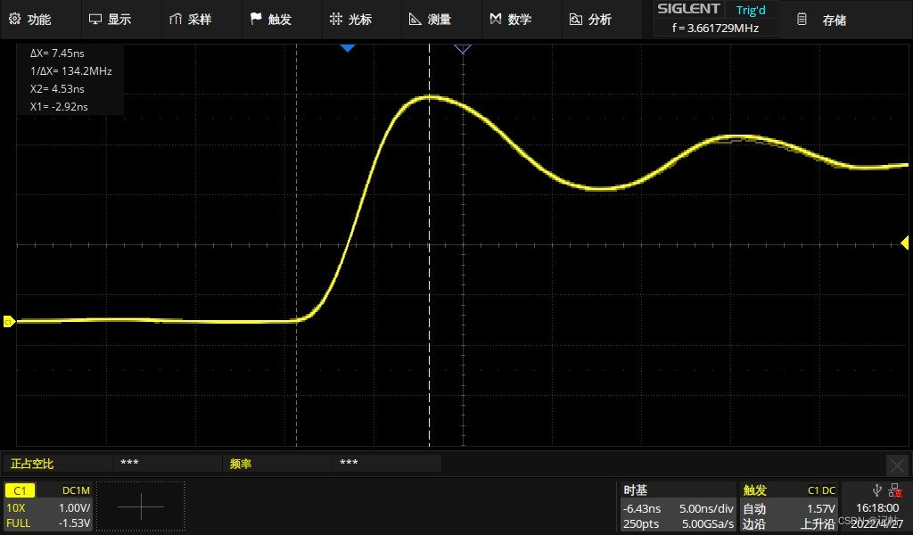
Task: Click the gear icon beside 功能
Action: pos(14,19)
